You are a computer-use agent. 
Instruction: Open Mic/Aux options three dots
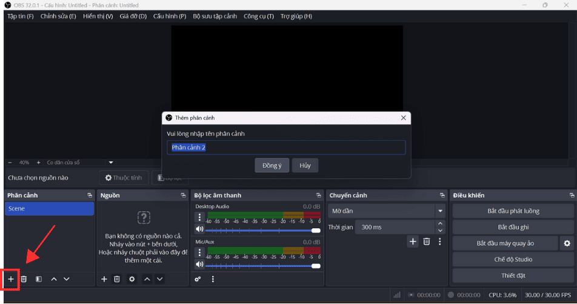tap(199, 253)
